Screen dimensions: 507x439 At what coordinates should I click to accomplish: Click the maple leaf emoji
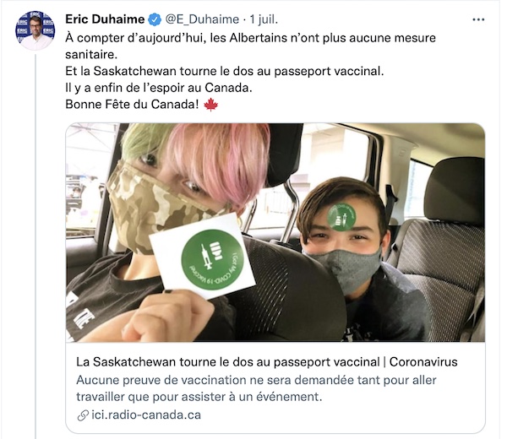210,105
